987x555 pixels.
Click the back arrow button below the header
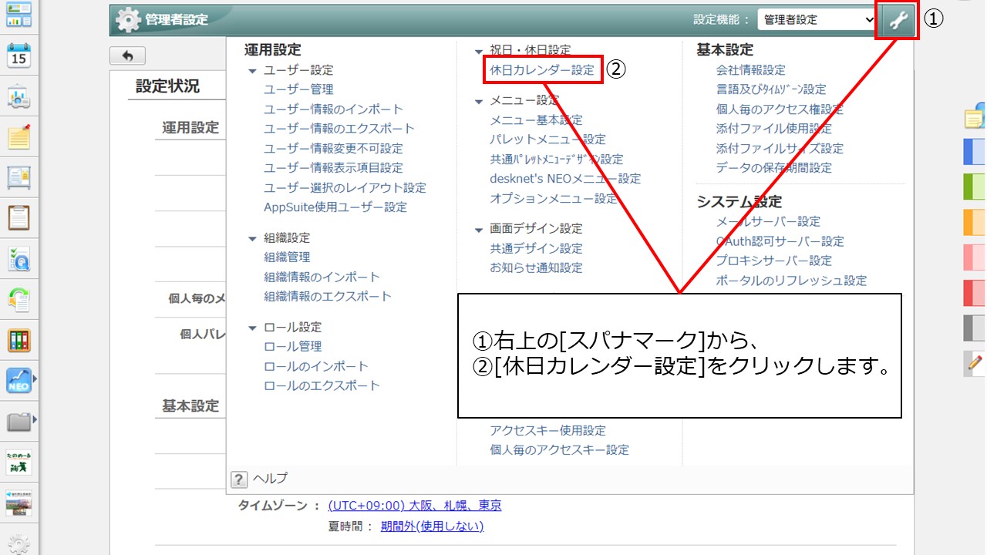127,55
